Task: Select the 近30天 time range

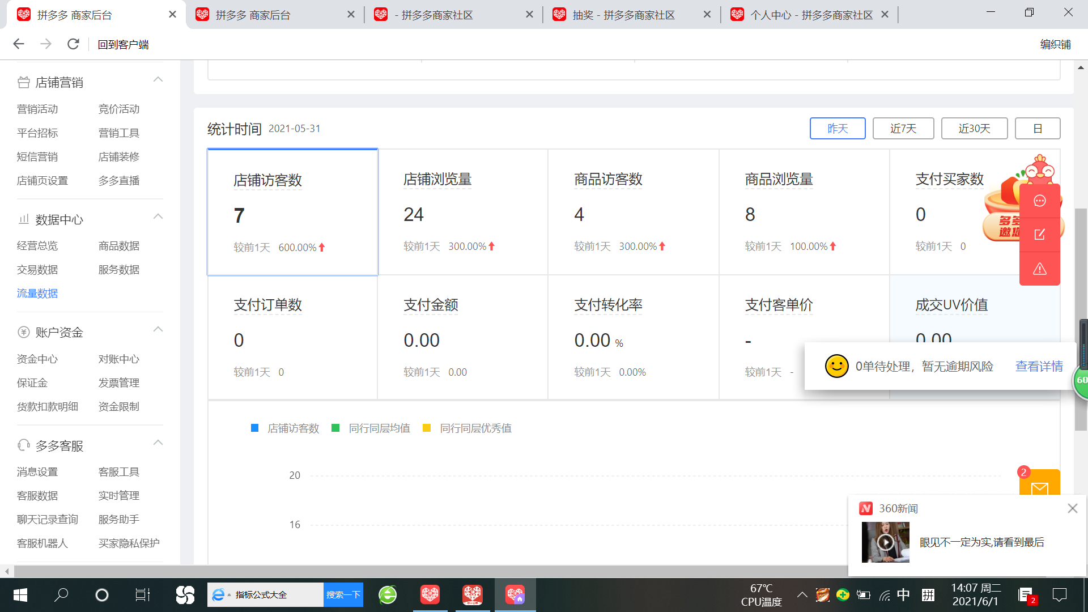Action: point(974,129)
